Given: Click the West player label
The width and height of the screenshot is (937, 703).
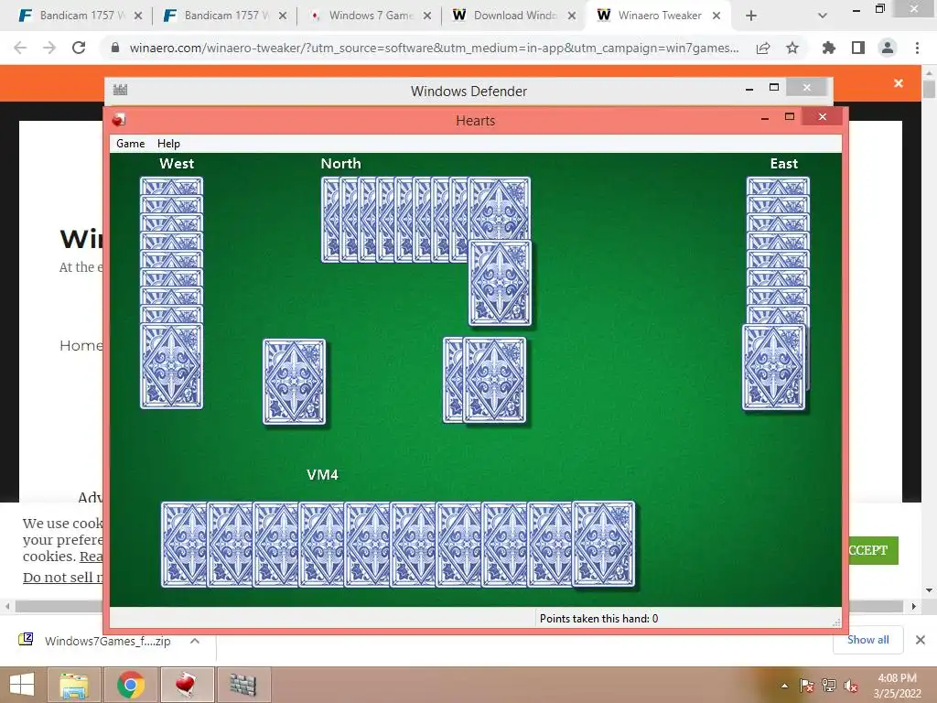Looking at the screenshot, I should (177, 163).
